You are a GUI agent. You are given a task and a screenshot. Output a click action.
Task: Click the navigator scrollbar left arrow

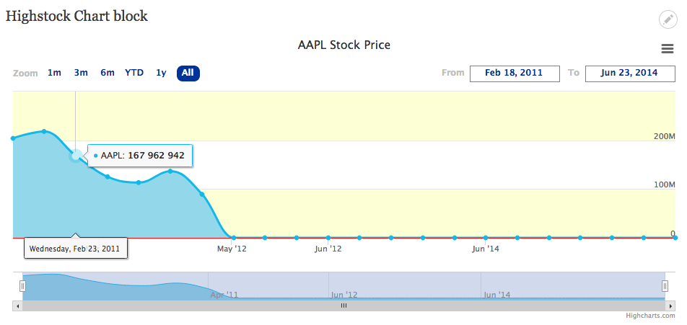(17, 306)
